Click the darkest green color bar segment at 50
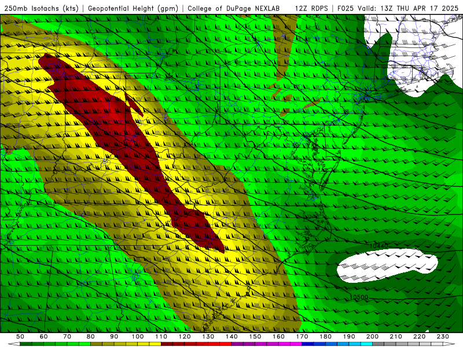This screenshot has height=347, width=463. 26,344
